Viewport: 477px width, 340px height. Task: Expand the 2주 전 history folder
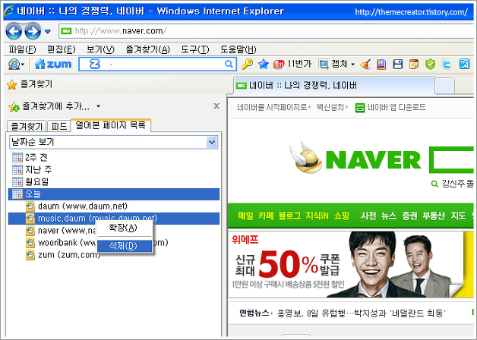pos(30,157)
